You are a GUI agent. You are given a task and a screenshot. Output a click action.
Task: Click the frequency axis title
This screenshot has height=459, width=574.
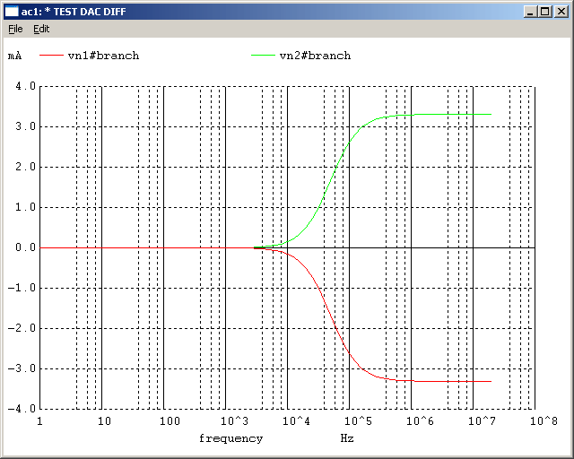click(x=231, y=439)
